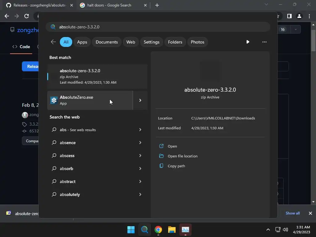Viewport: 316px width, 237px height.
Task: Select absolute-zero-3.3.2.0 zip best match
Action: point(97,77)
